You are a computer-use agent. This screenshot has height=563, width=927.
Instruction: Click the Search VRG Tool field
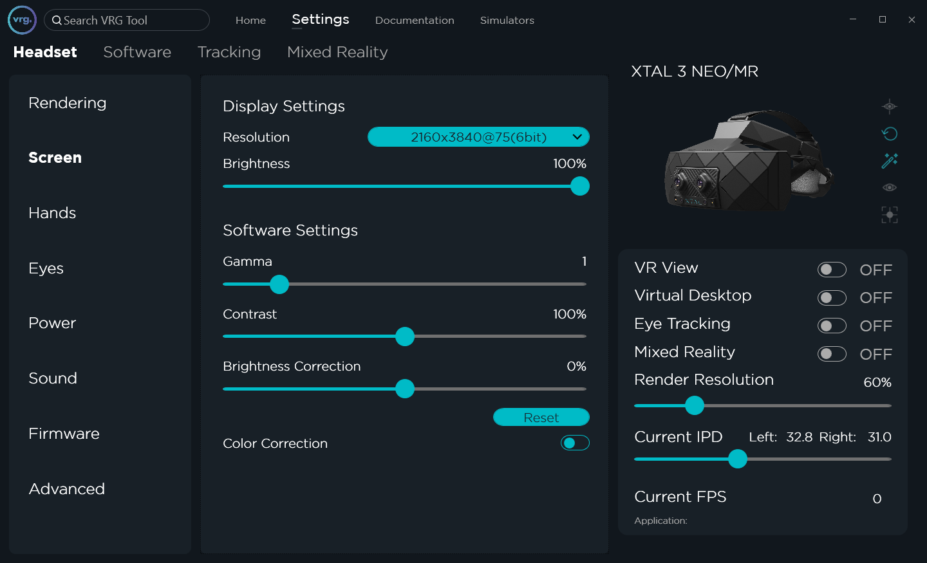point(127,20)
